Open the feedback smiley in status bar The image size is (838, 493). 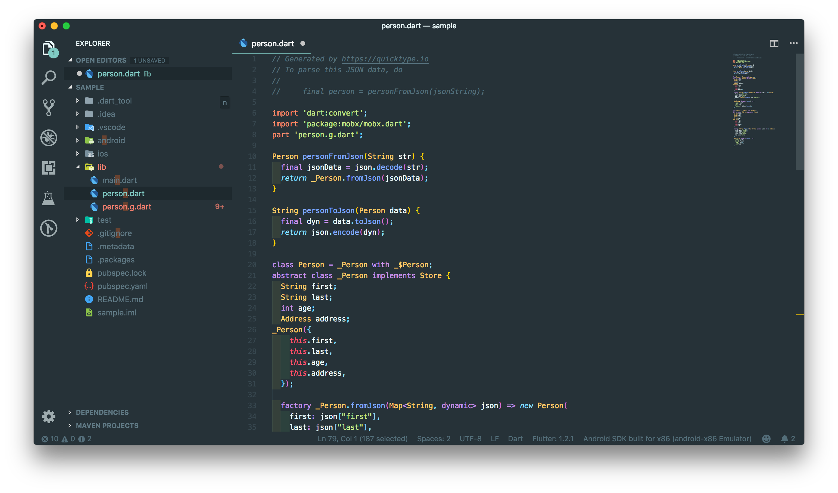766,439
